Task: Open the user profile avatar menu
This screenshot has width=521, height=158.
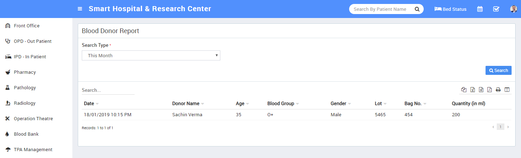Action: [513, 9]
